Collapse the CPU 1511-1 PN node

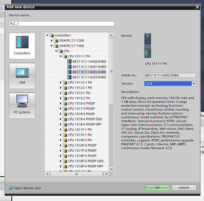pyautogui.click(x=61, y=56)
